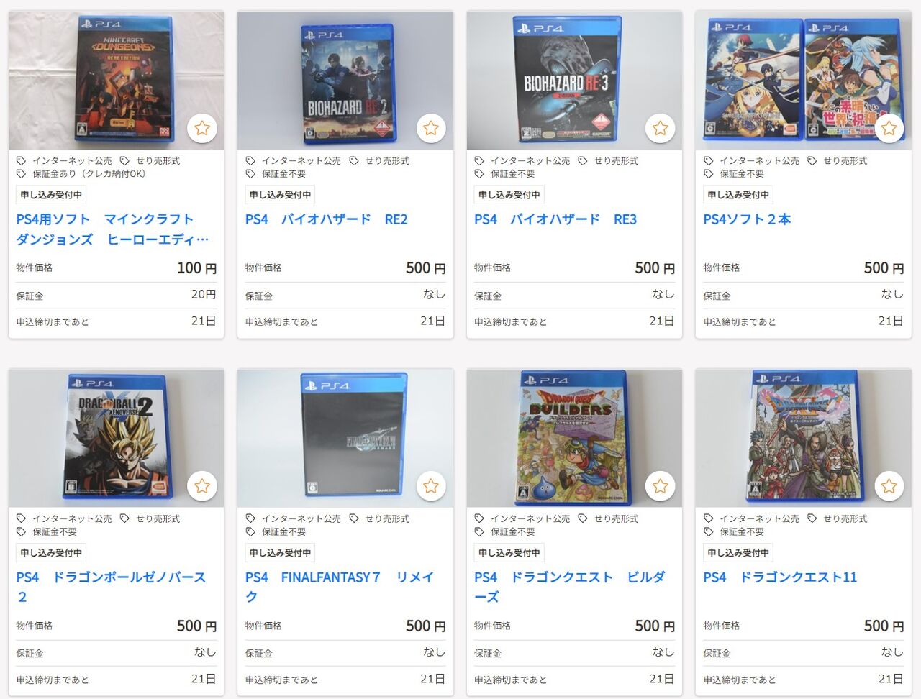Open the Dragon Ball Xenoverse 2 cover image
Viewport: 921px width, 699px height.
(117, 438)
